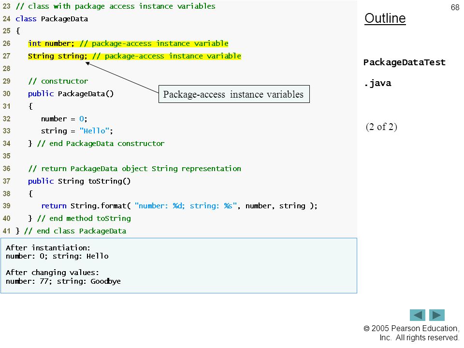Screen dimensions: 464x348
Task: Click return PackageData object String representation comment
Action: click(x=135, y=169)
